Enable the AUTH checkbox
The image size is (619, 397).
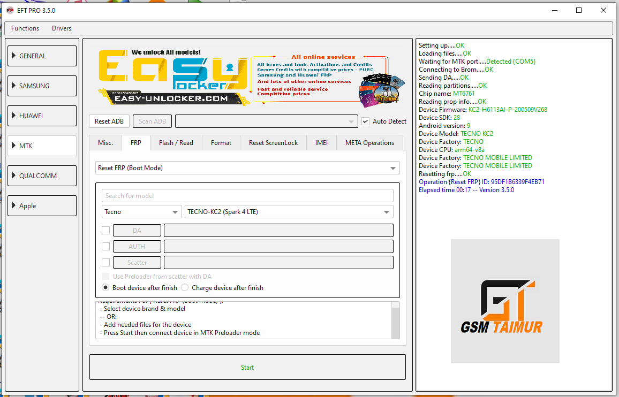coord(106,246)
